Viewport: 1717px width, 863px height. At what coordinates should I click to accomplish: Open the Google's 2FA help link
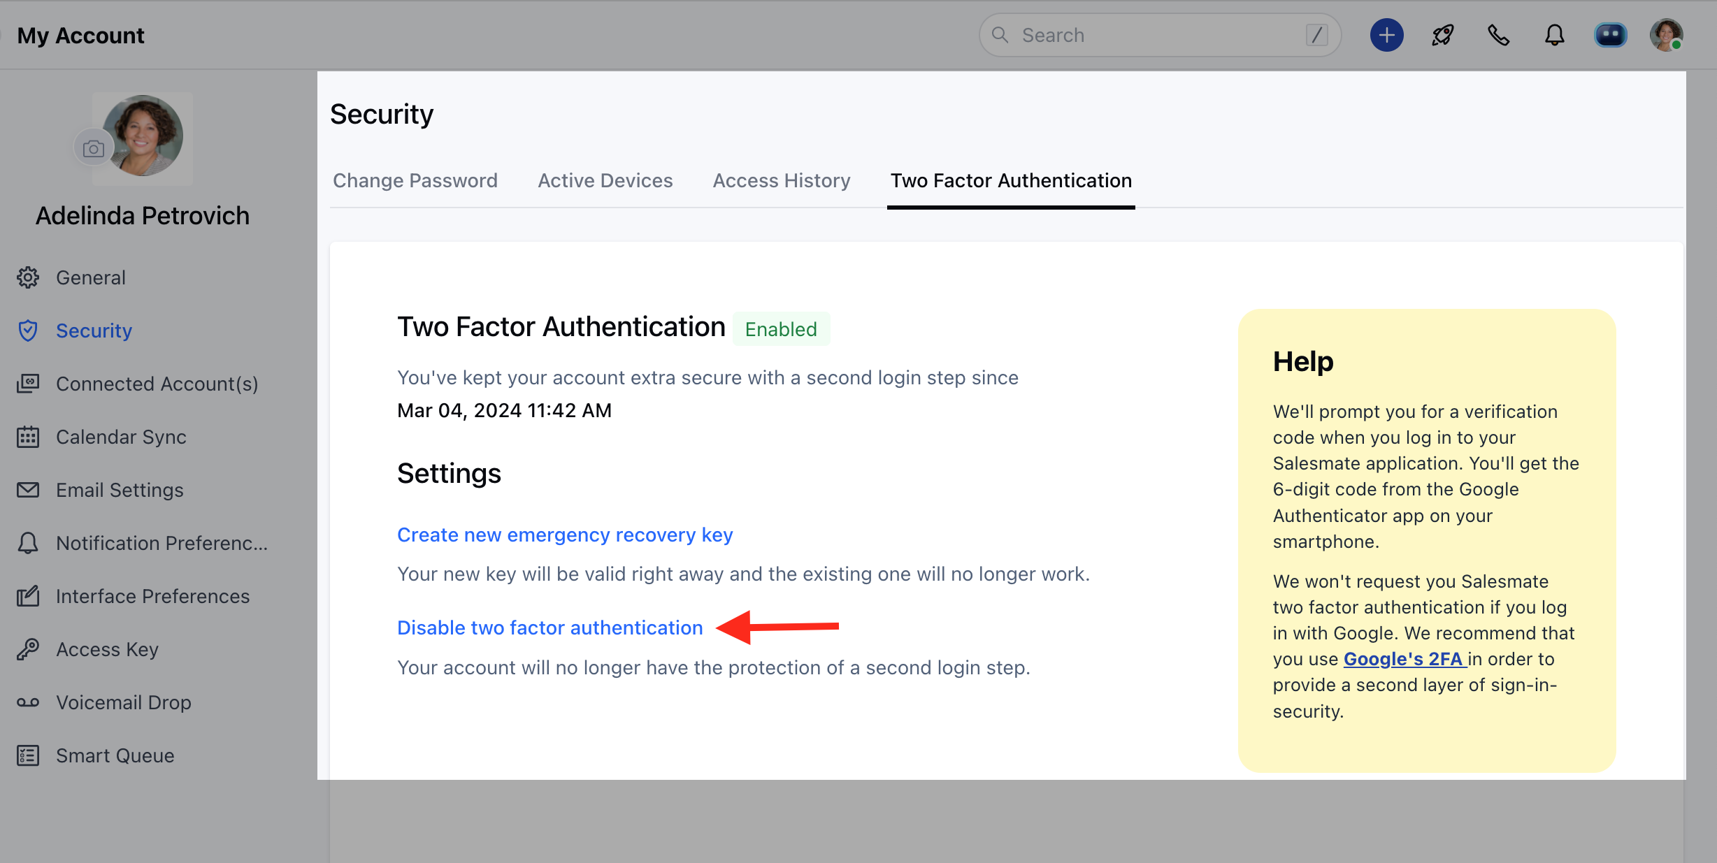pos(1404,659)
